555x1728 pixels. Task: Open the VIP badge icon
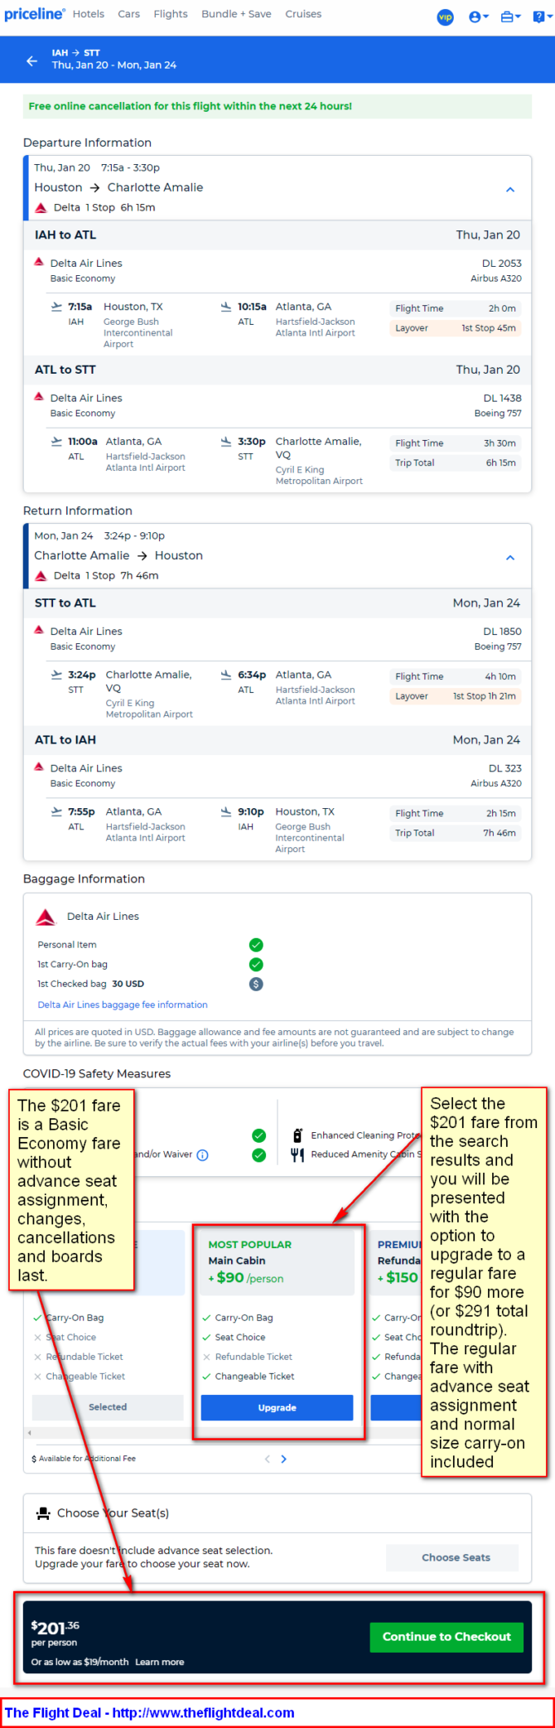tap(446, 17)
